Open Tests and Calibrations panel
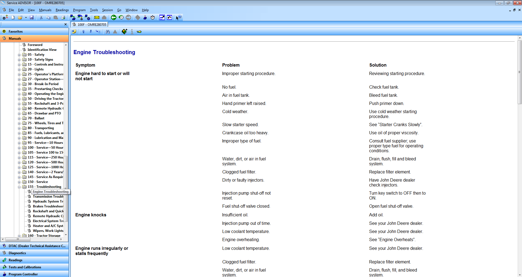This screenshot has height=277, width=522. 34,267
